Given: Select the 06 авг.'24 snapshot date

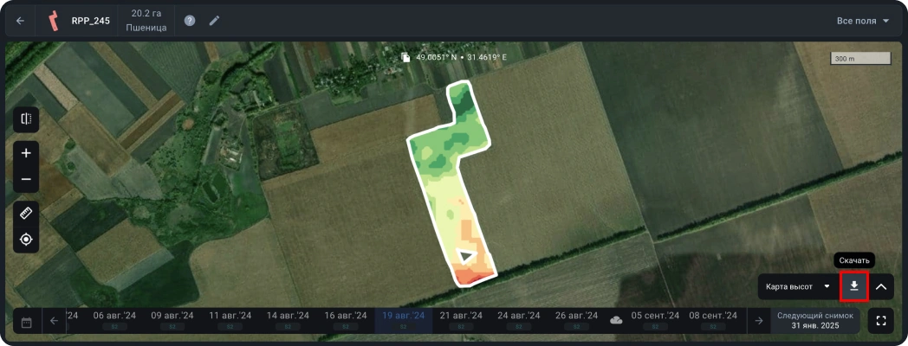Looking at the screenshot, I should [x=114, y=319].
